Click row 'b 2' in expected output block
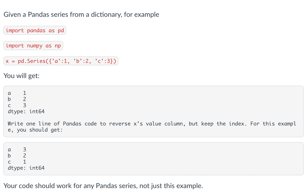Image resolution: width=307 pixels, height=195 pixels. click(x=17, y=156)
